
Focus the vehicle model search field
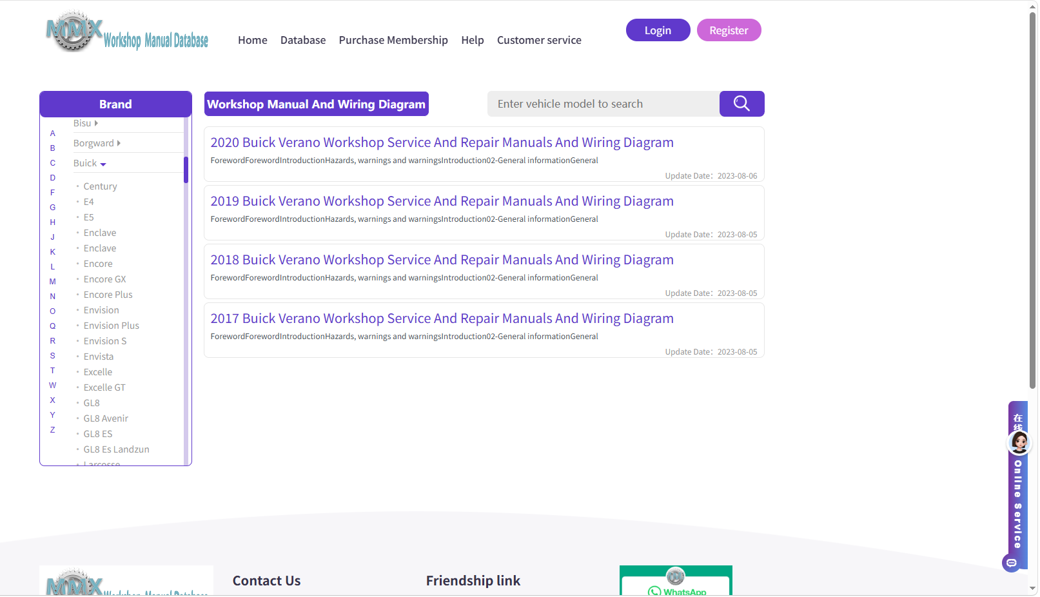[x=603, y=104]
